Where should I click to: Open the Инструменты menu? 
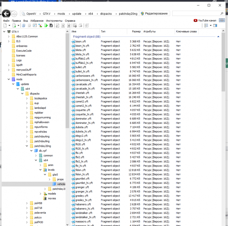click(54, 21)
